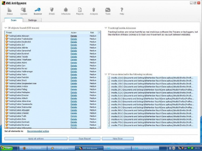Click Delete action for TrackingCookie.Casalemedia
The height and width of the screenshot is (151, 202).
74,104
